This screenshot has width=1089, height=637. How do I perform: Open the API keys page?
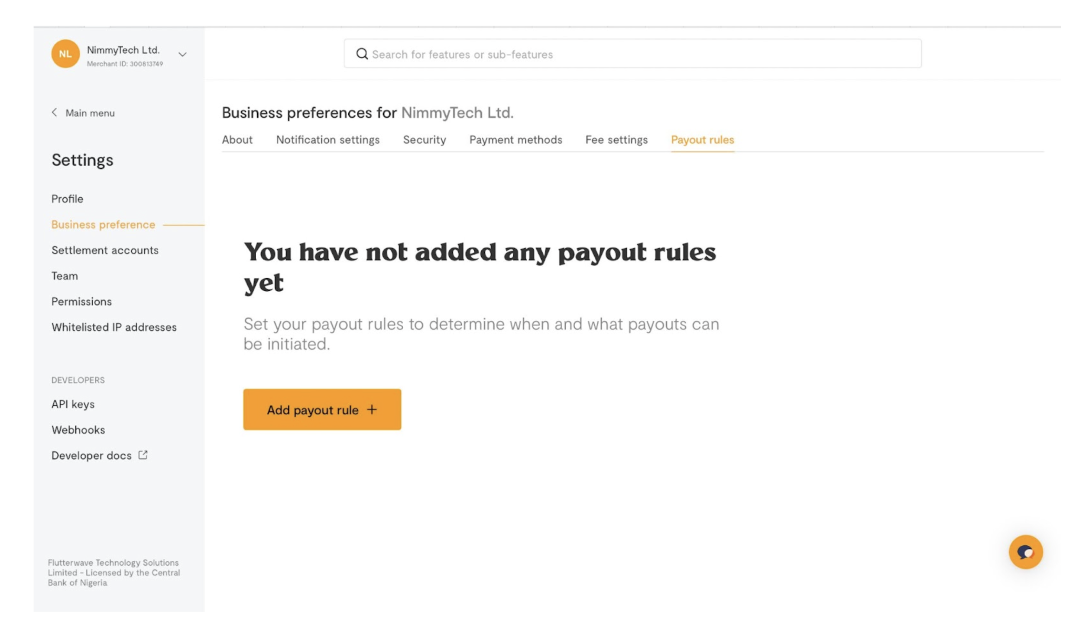click(x=73, y=404)
